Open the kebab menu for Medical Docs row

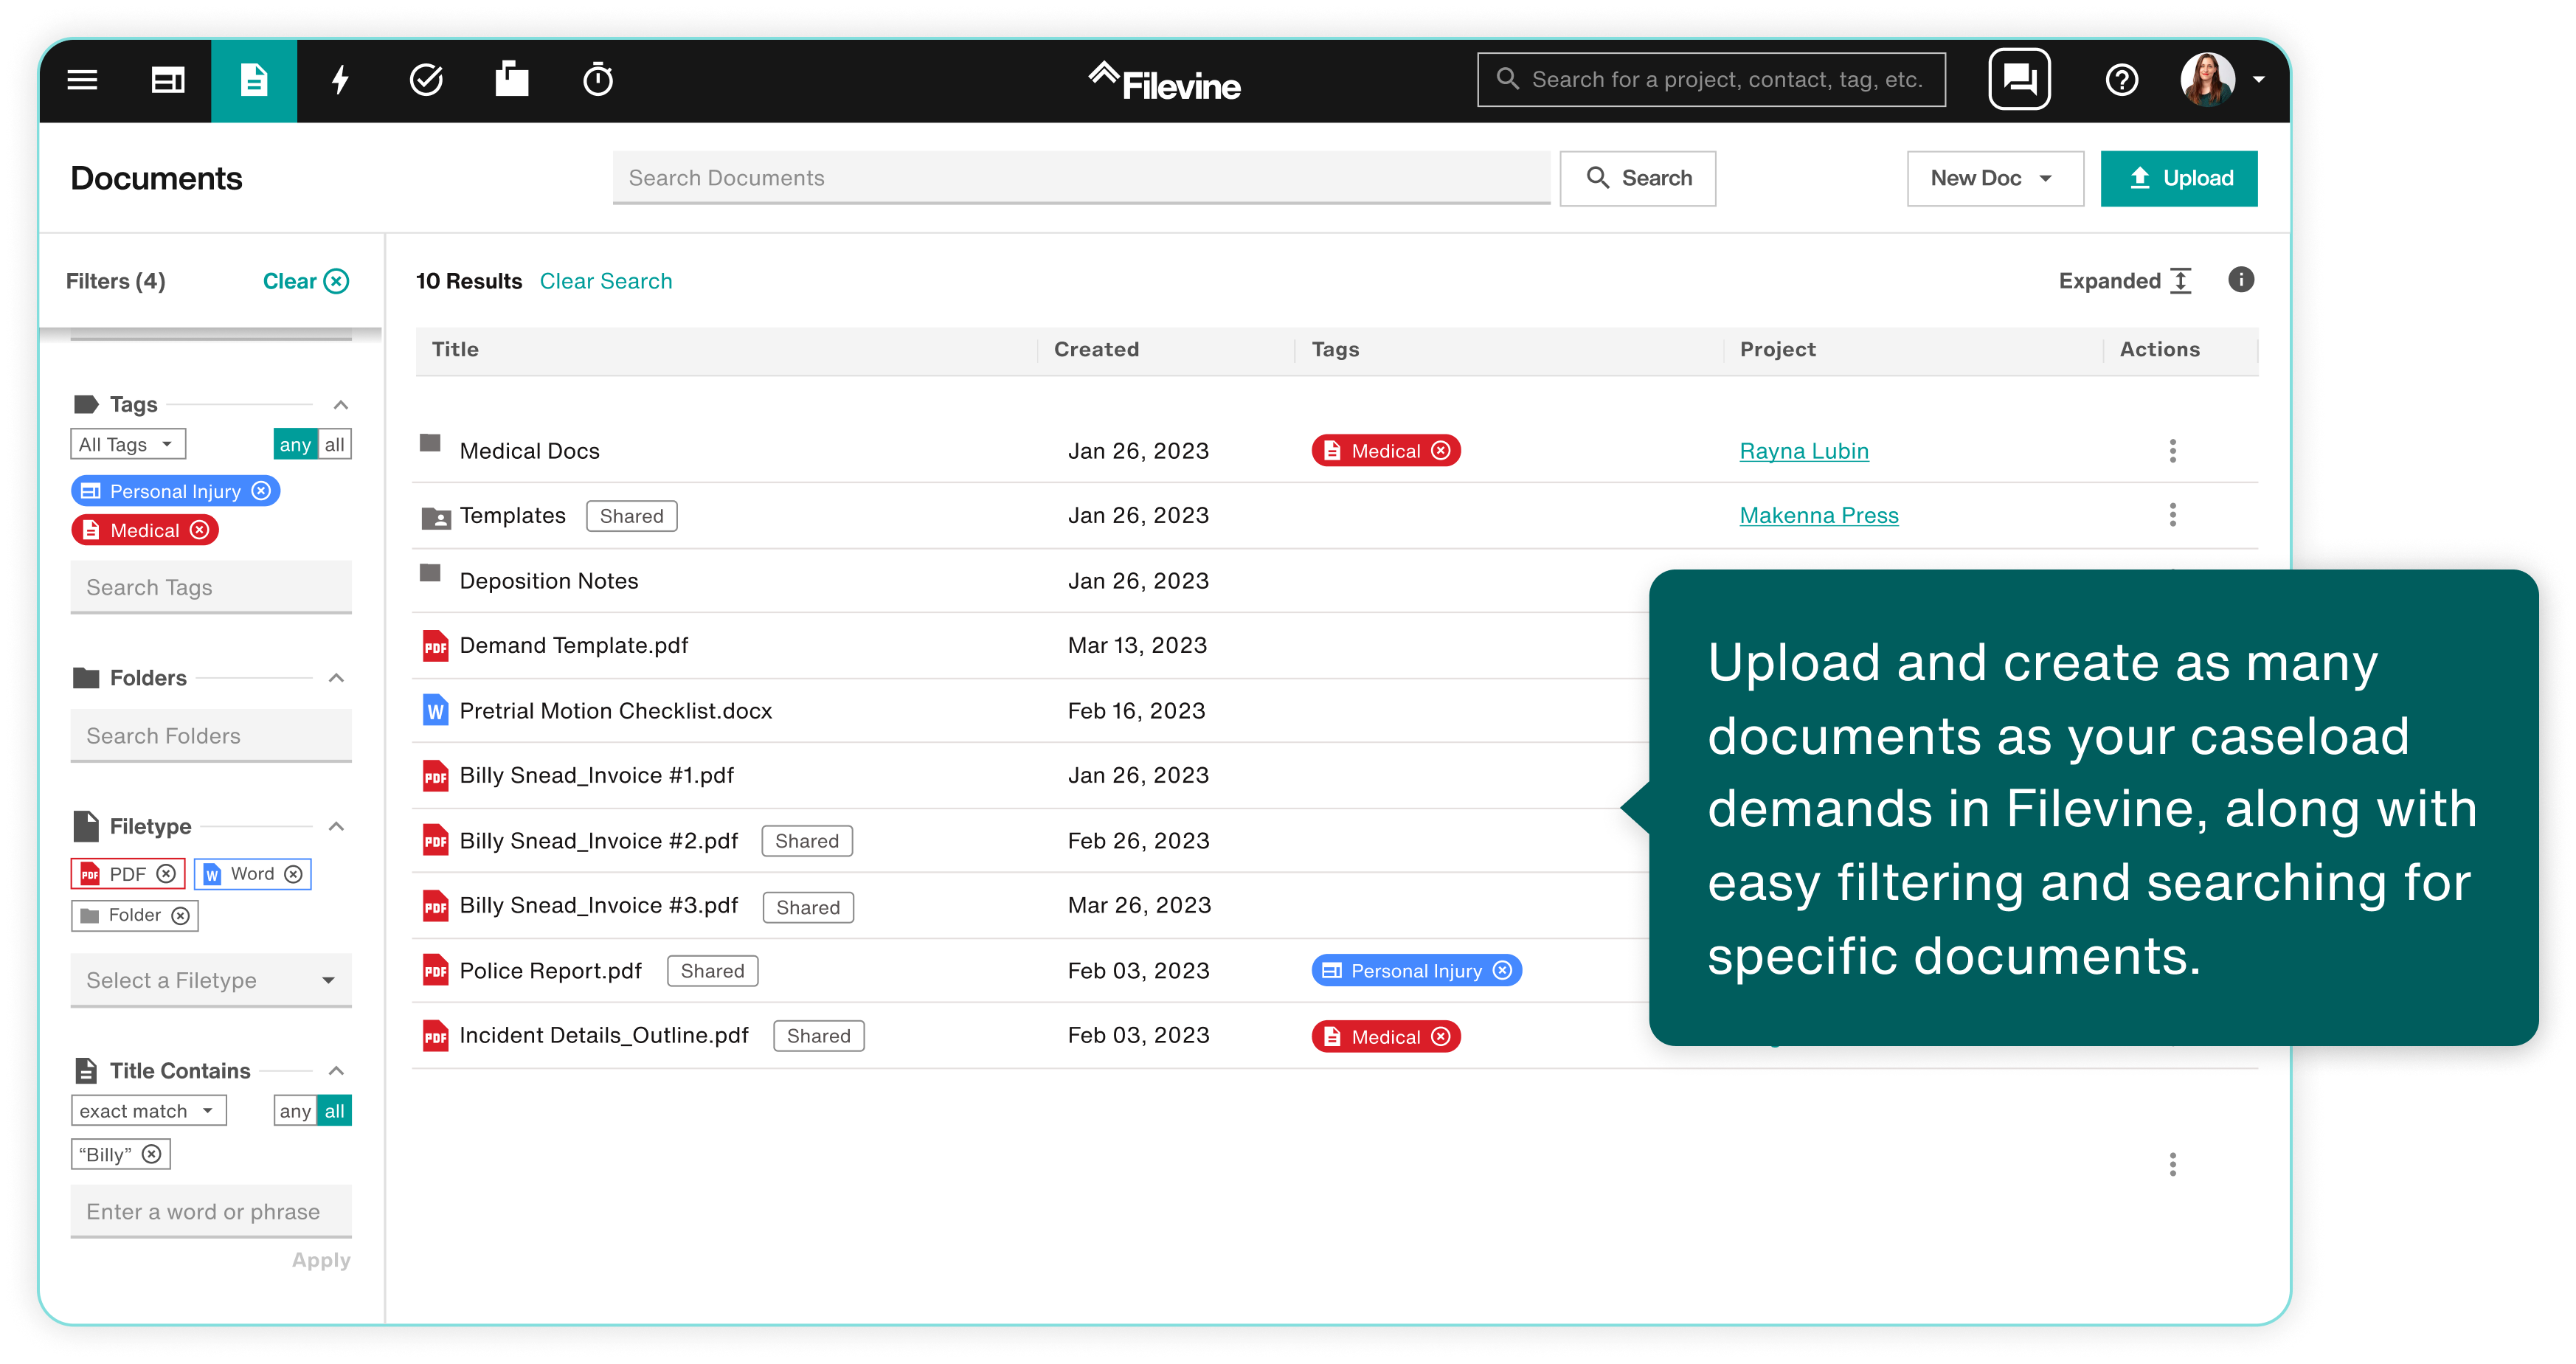pyautogui.click(x=2172, y=451)
